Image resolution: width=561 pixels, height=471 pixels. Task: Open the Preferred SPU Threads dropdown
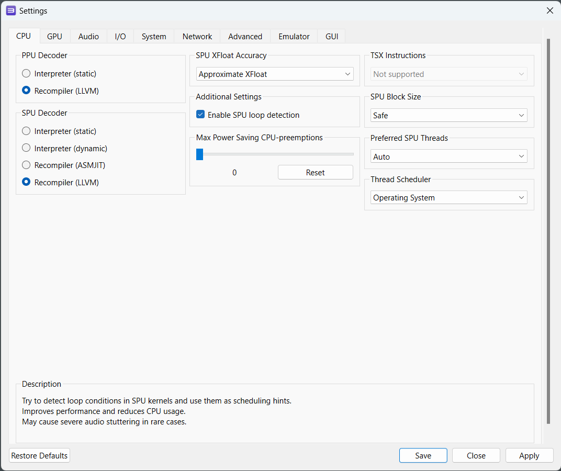pos(448,156)
